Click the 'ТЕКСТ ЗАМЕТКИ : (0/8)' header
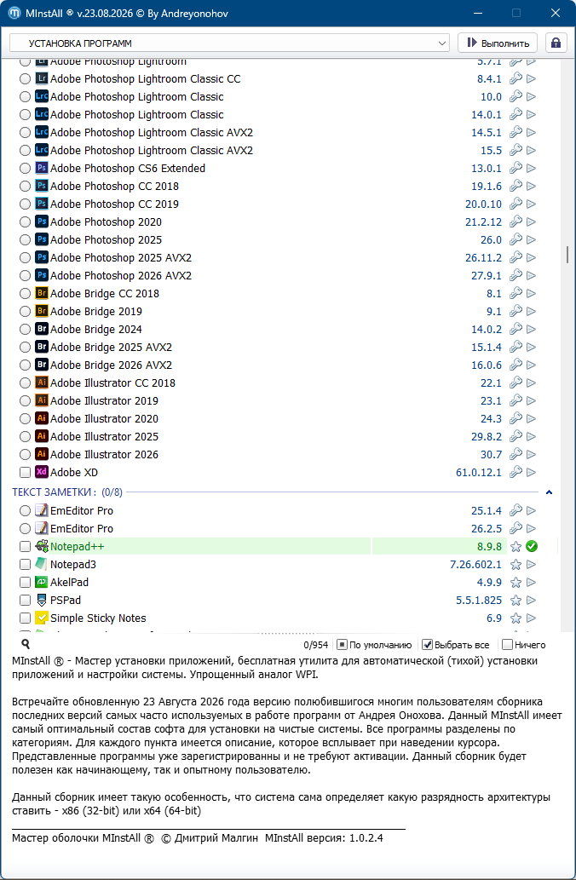 point(67,492)
